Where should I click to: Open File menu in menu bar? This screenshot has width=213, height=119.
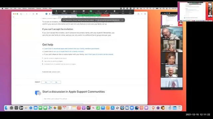point(11,8)
